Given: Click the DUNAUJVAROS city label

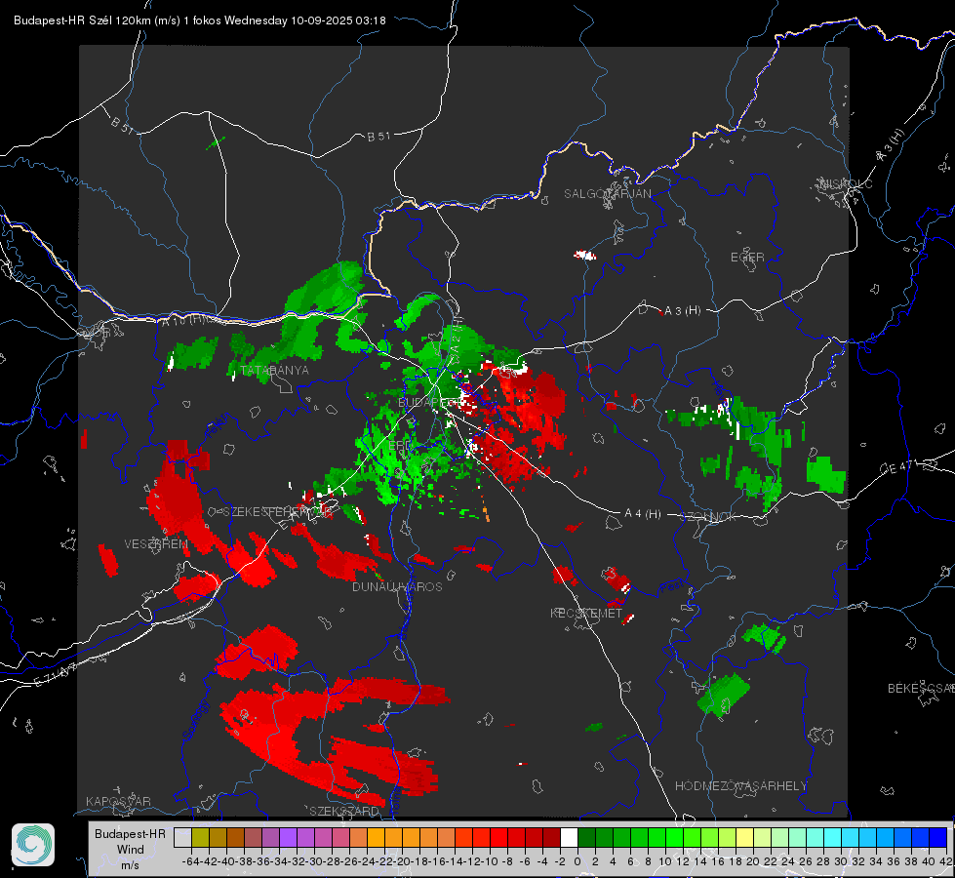Looking at the screenshot, I should (x=397, y=586).
